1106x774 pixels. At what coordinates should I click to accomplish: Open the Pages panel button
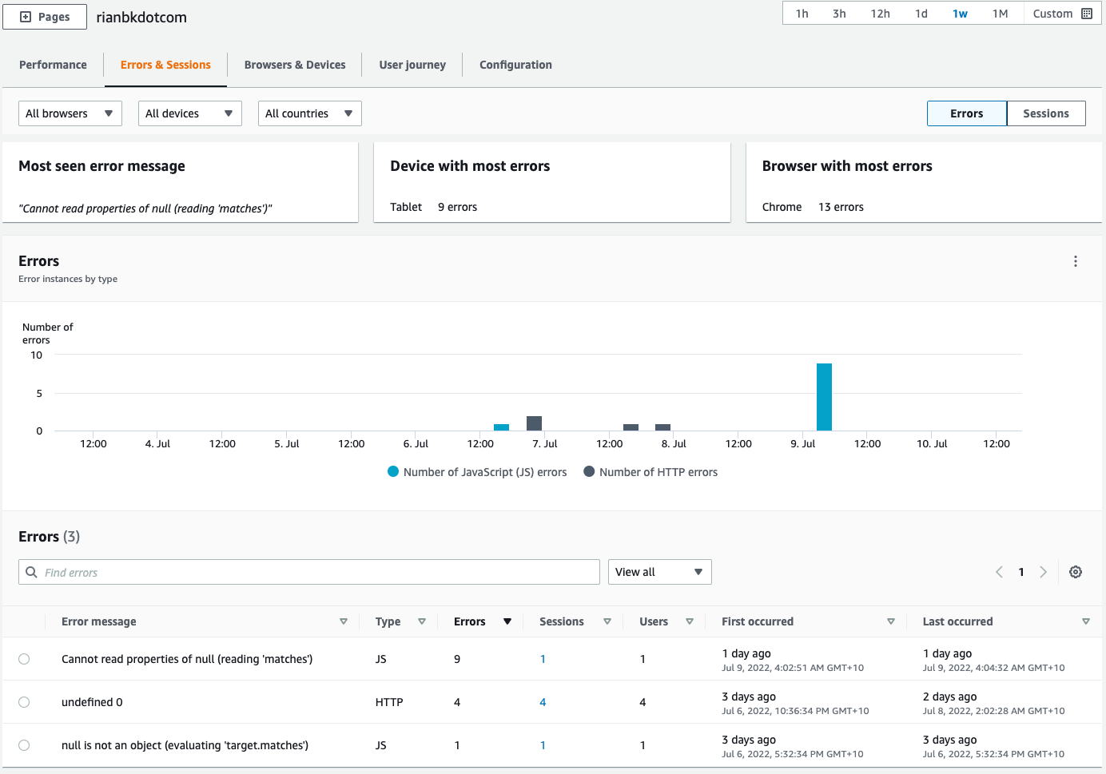[45, 17]
